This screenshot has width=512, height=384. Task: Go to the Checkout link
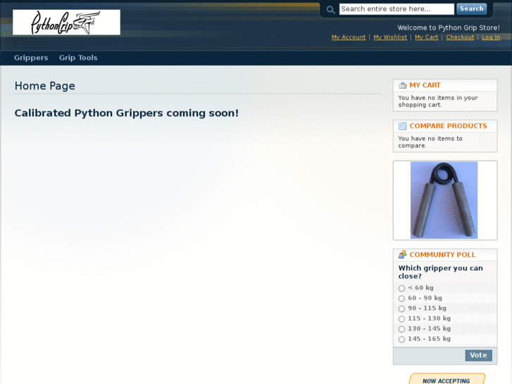[460, 37]
